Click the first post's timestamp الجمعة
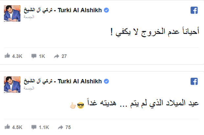Screen dimensions: 204x135 (30, 16)
